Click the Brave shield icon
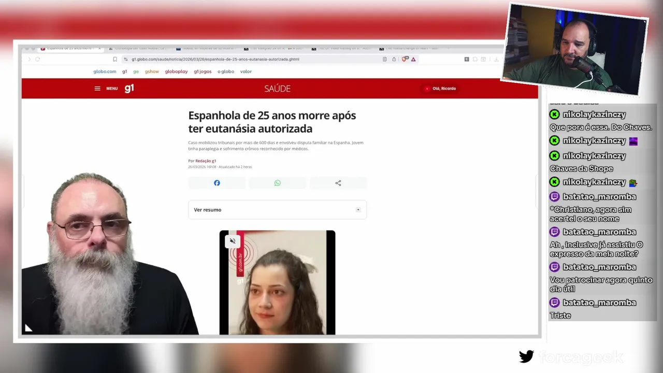This screenshot has height=373, width=663. (406, 59)
